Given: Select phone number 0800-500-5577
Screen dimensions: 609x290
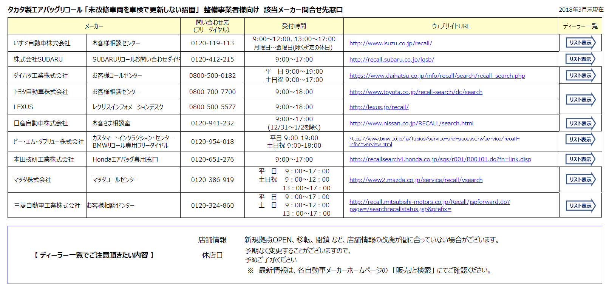Looking at the screenshot, I should (x=212, y=107).
